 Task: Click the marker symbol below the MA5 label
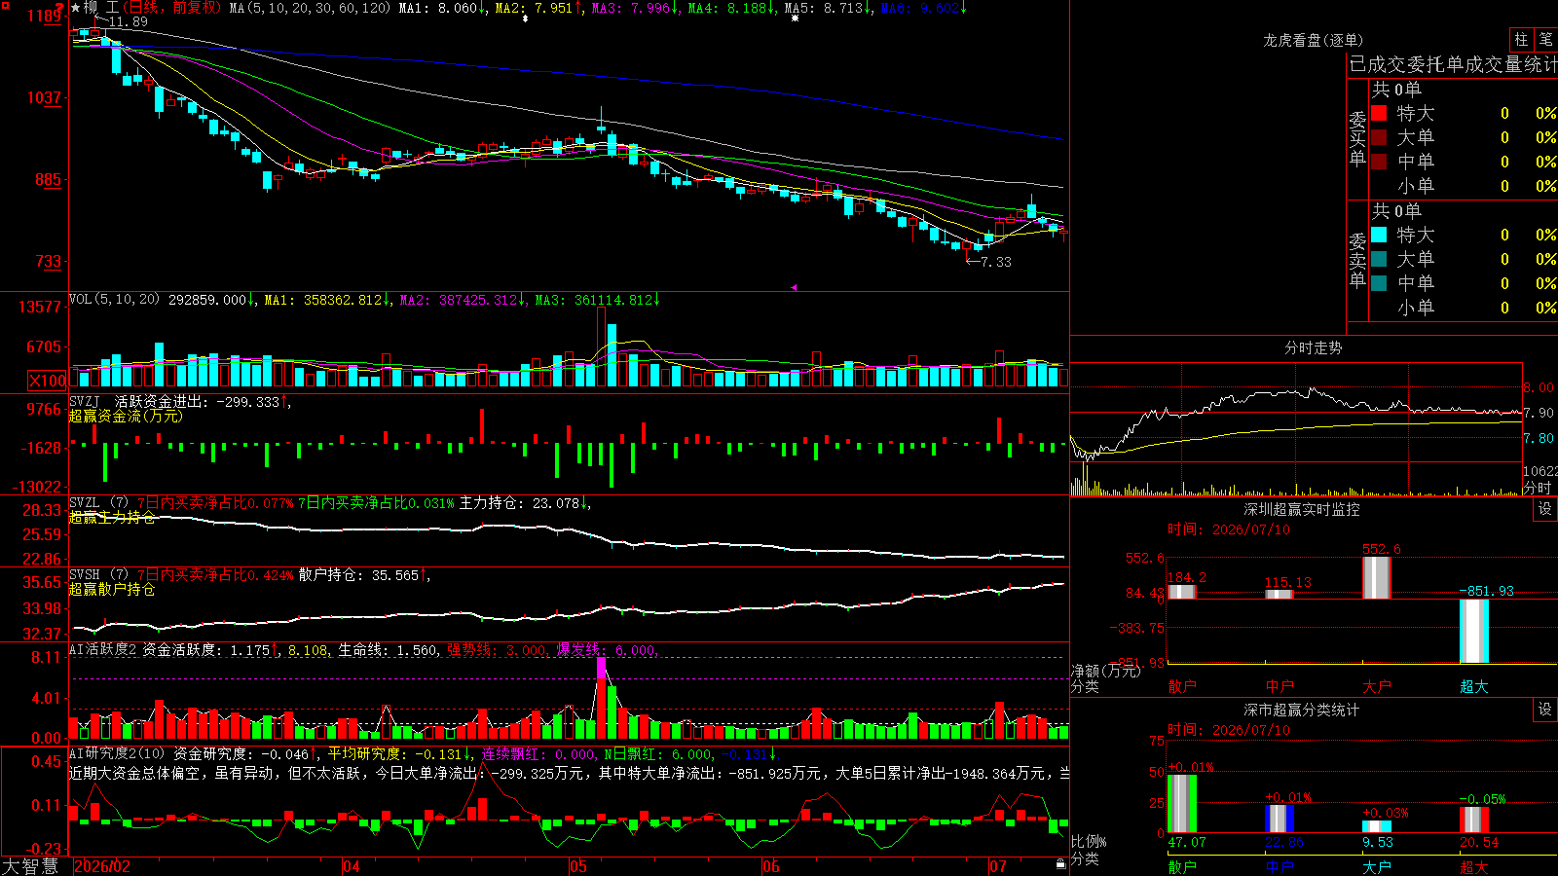(795, 18)
